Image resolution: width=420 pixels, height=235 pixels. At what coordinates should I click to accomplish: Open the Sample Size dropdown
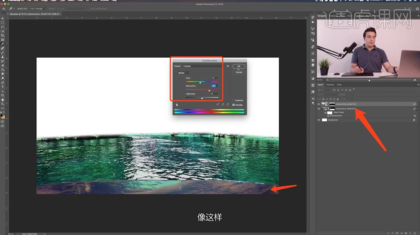[x=38, y=8]
